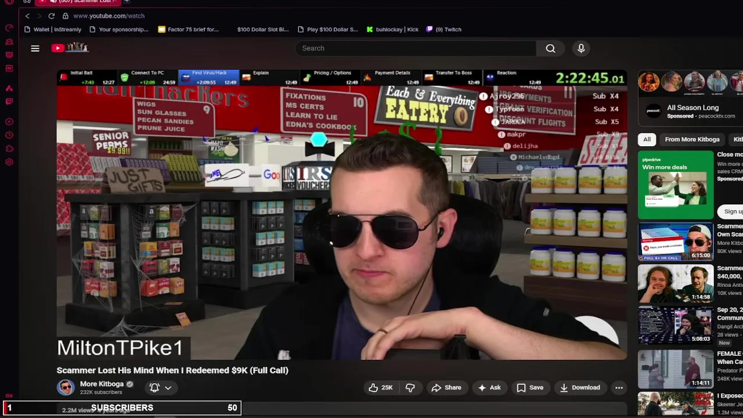Open the YouTube hamburger guide menu

tap(35, 48)
